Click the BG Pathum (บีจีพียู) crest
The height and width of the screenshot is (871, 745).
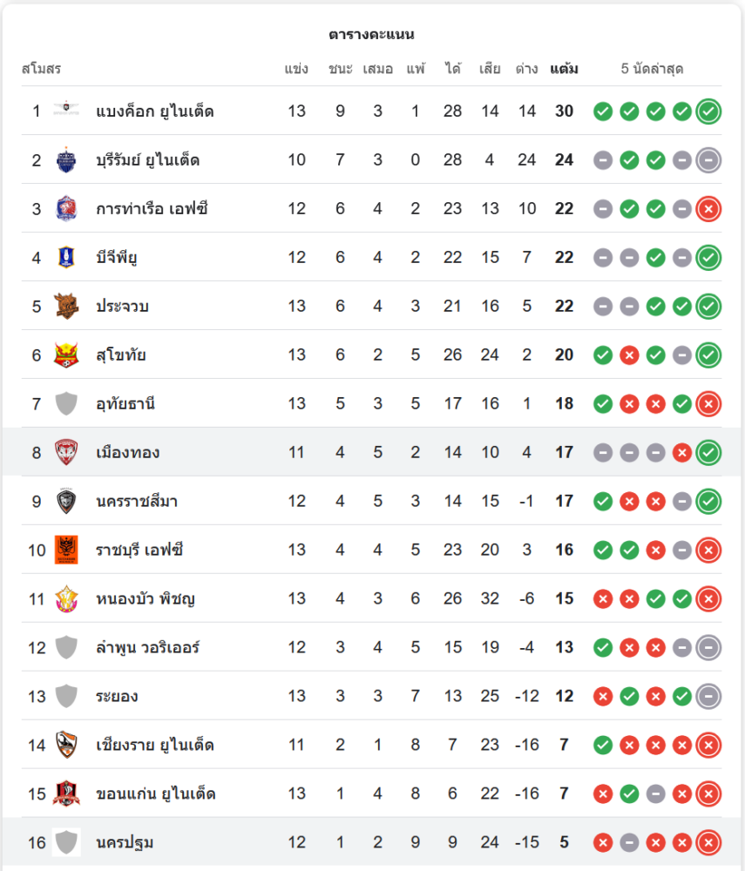[66, 257]
